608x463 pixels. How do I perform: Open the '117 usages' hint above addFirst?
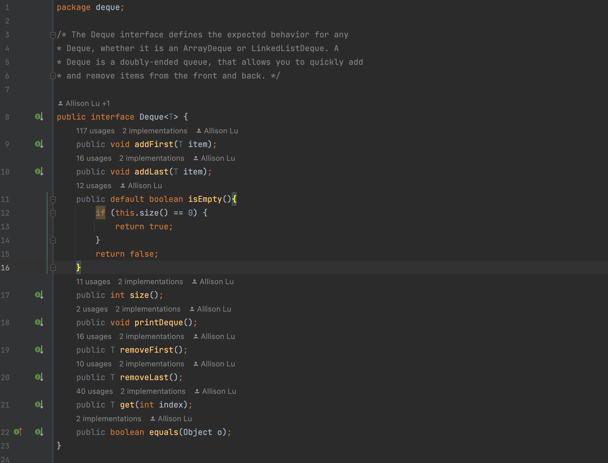click(x=95, y=131)
